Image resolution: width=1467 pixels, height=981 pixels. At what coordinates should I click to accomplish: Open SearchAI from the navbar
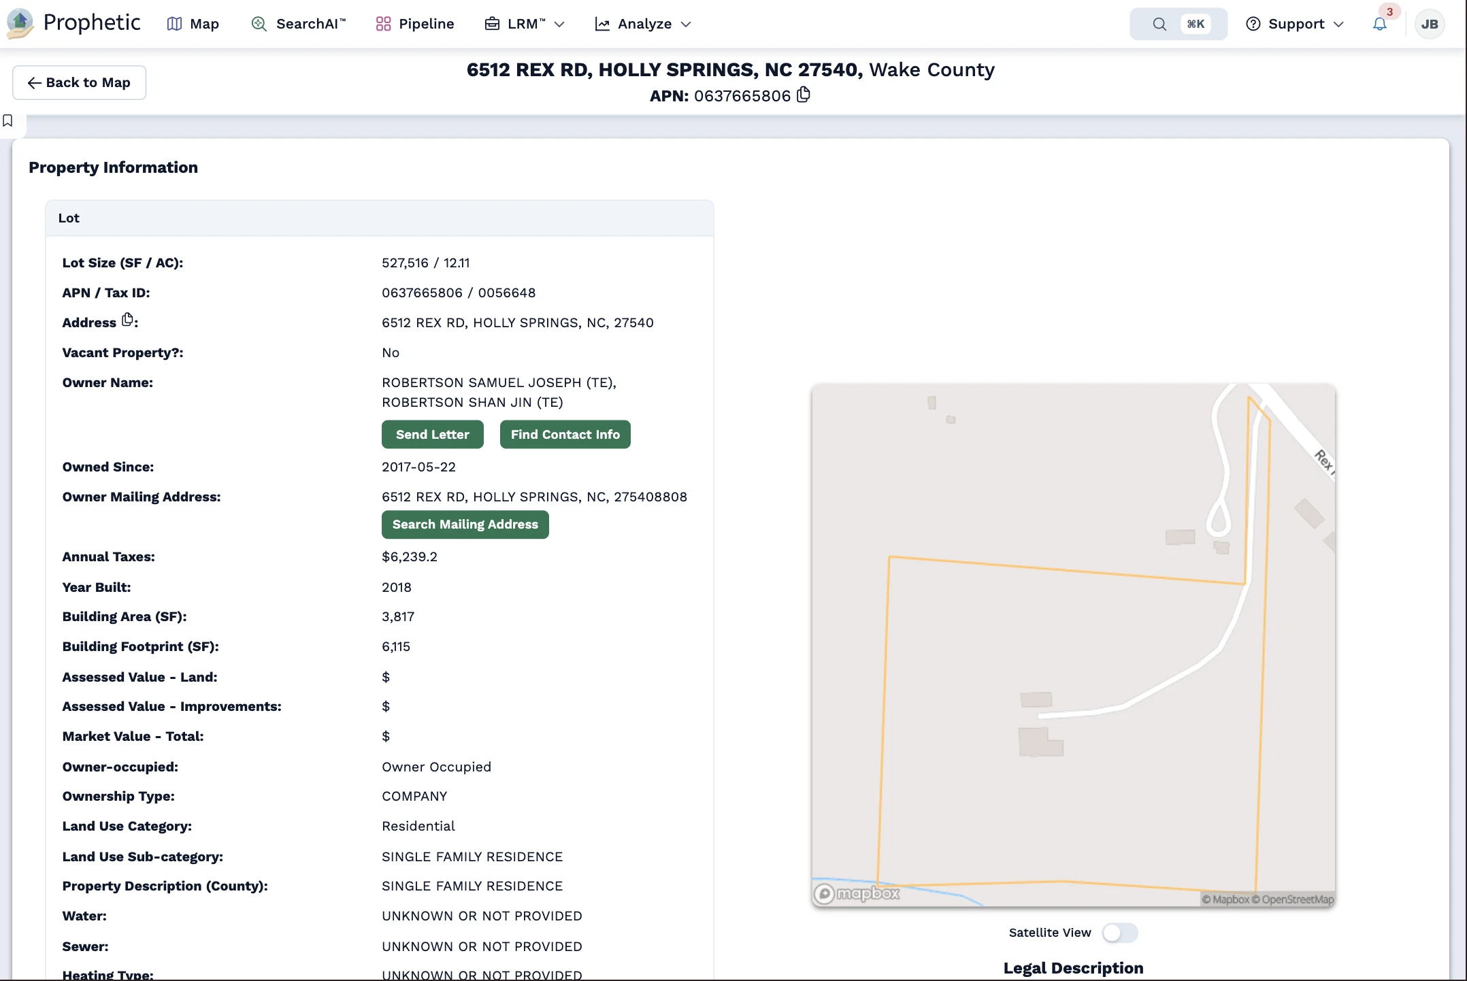299,24
